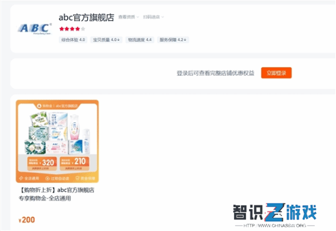Click the 210 coupon badge in the thumbnail
Image resolution: width=336 pixels, height=231 pixels.
tap(75, 164)
